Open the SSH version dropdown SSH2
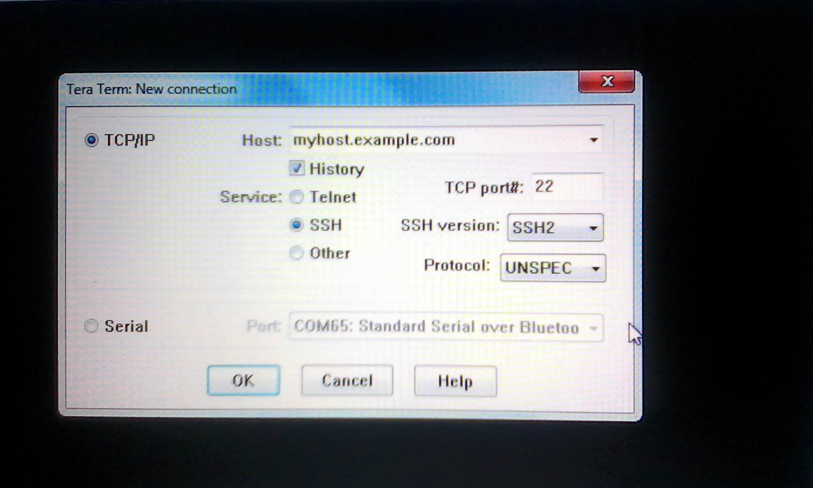This screenshot has height=488, width=813. coord(555,227)
